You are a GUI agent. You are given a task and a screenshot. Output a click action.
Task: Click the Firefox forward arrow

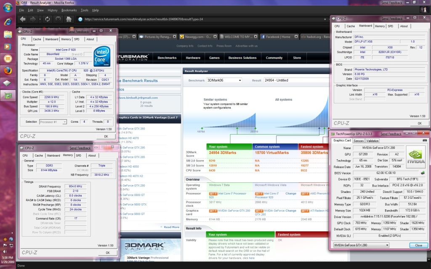pos(33,19)
